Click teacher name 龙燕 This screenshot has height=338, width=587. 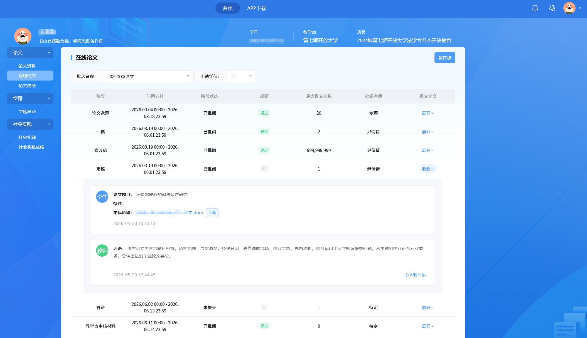[373, 113]
